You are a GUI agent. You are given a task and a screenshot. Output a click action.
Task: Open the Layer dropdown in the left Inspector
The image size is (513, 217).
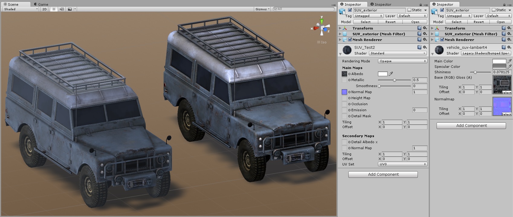coord(412,16)
